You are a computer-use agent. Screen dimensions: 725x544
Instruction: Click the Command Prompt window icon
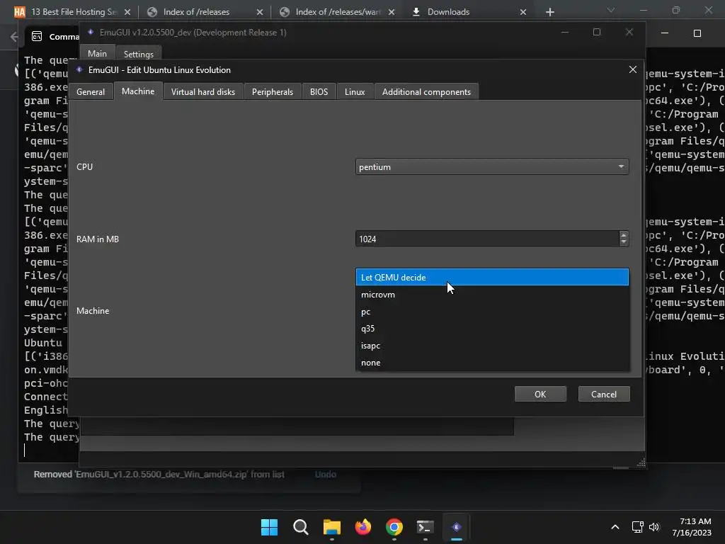coord(37,36)
